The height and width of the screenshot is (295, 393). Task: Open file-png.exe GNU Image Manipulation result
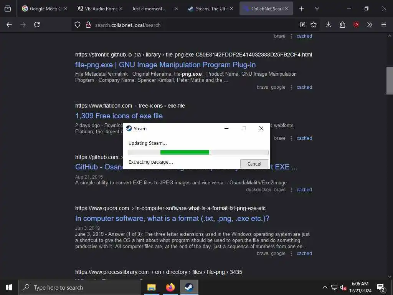(x=165, y=65)
